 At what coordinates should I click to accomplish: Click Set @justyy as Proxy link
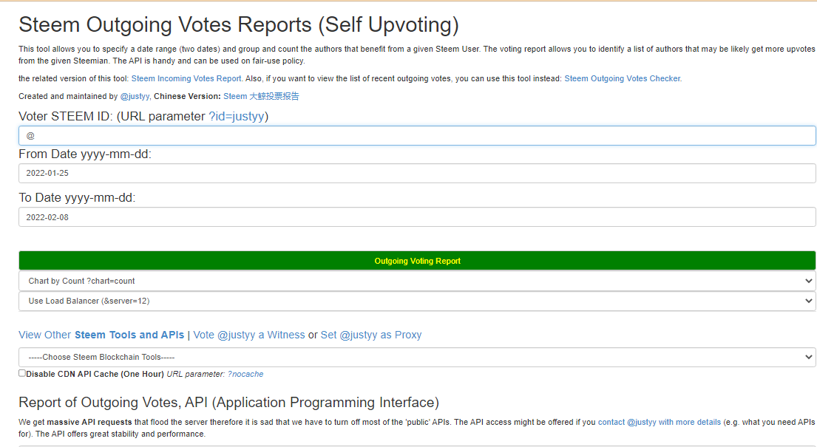point(371,335)
